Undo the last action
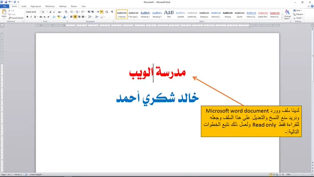 click(9, 2)
